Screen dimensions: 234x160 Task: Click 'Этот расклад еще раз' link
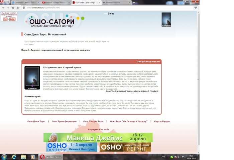click(x=149, y=62)
